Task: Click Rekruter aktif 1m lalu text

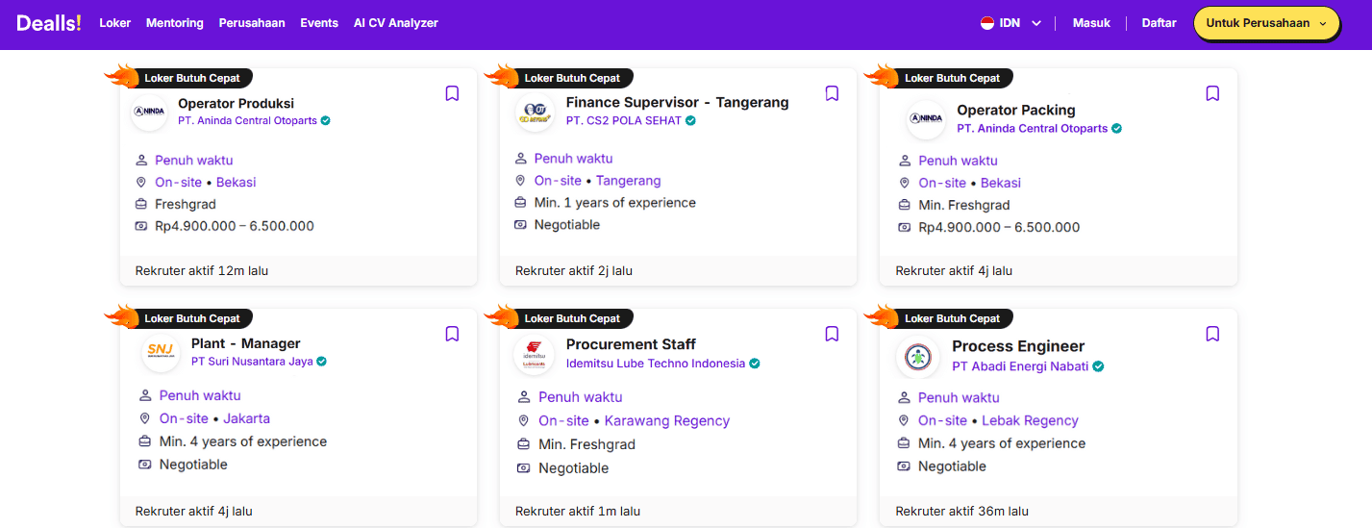Action: (578, 511)
